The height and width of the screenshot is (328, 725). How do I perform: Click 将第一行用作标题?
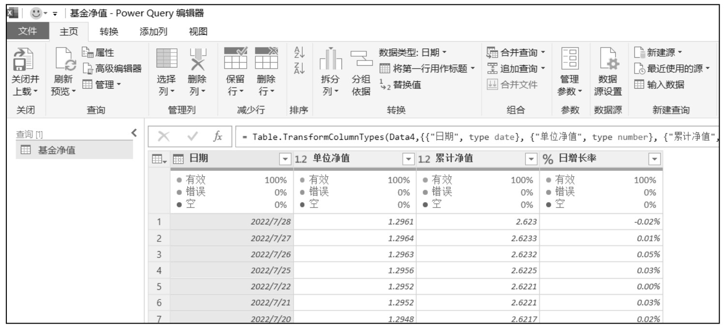point(427,69)
